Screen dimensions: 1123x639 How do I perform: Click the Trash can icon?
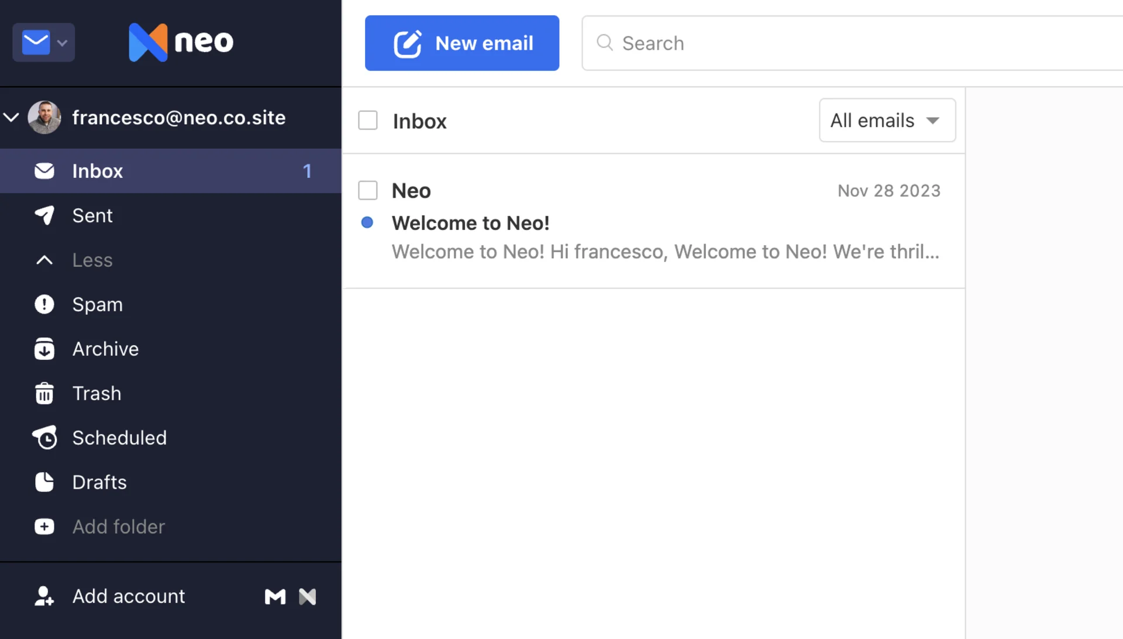coord(44,393)
